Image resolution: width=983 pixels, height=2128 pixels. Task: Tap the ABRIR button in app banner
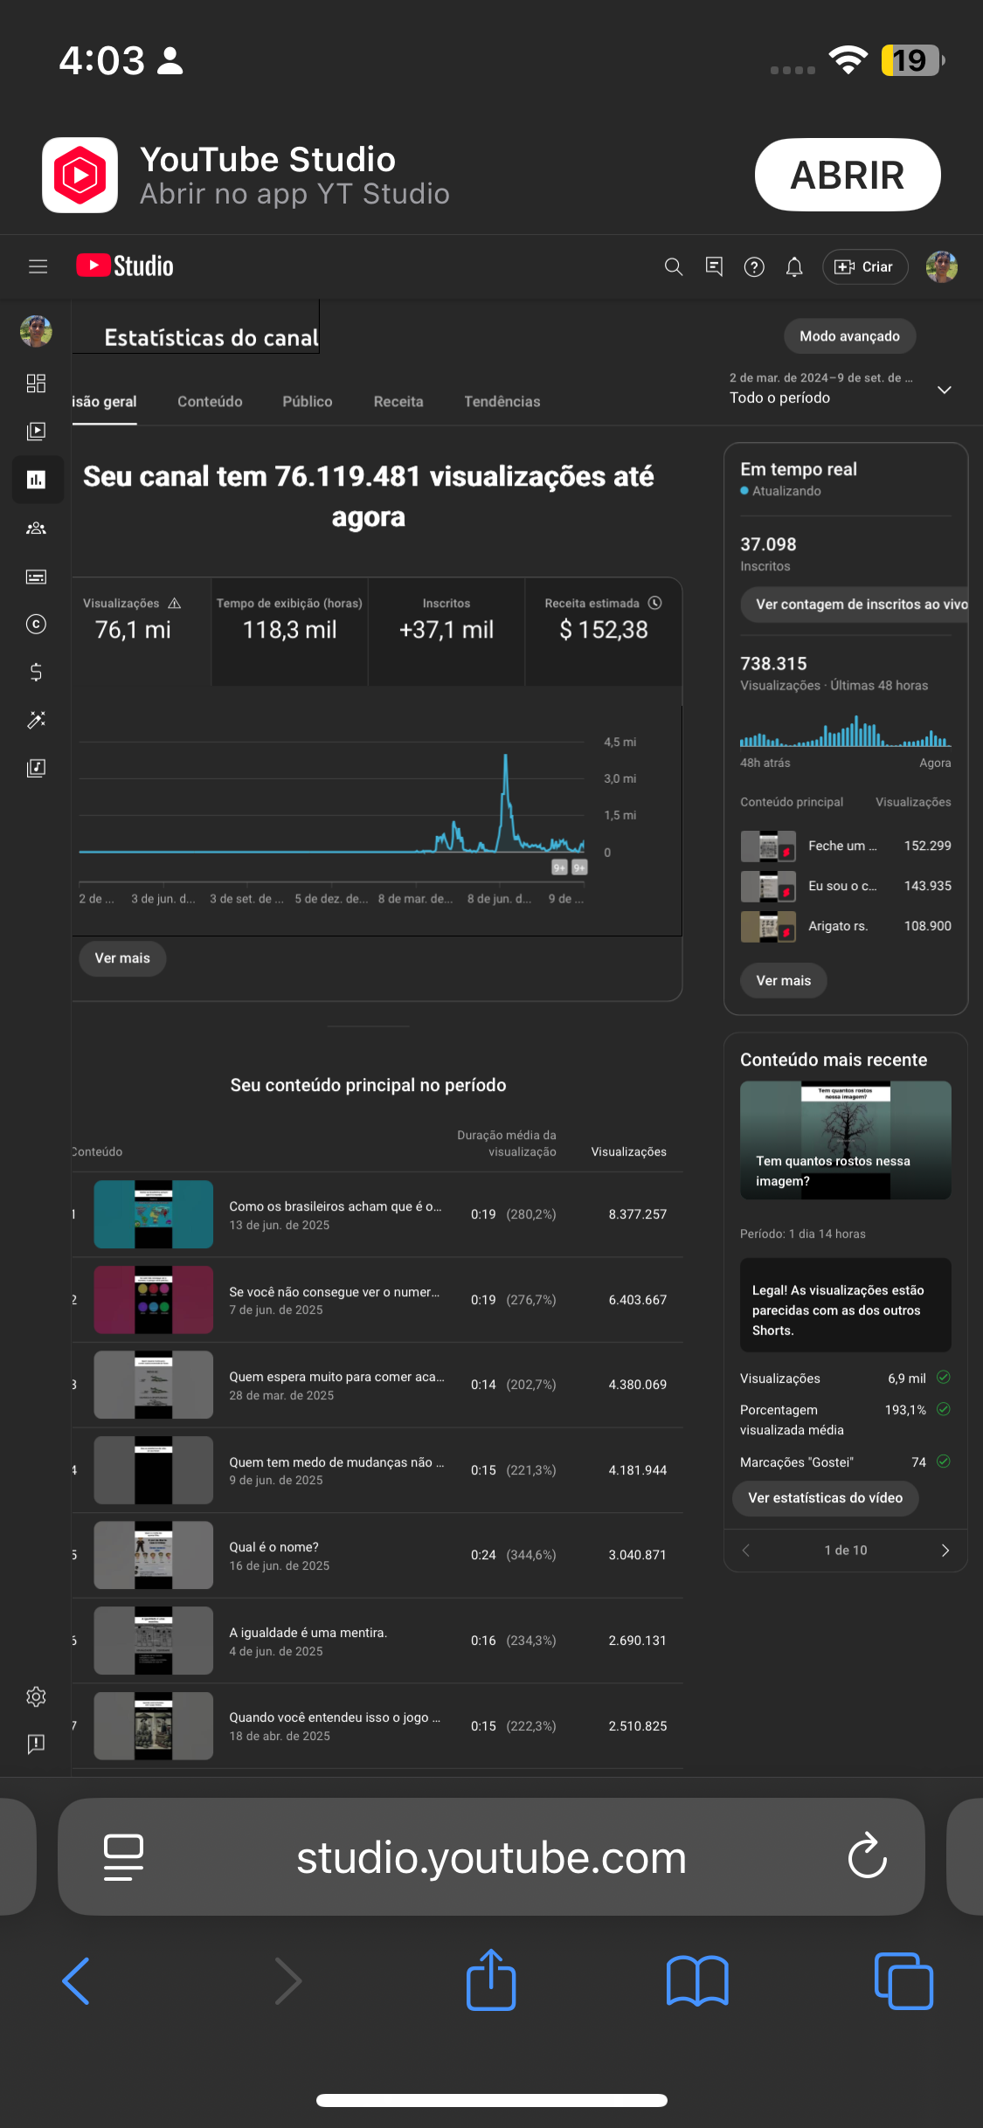pyautogui.click(x=847, y=175)
